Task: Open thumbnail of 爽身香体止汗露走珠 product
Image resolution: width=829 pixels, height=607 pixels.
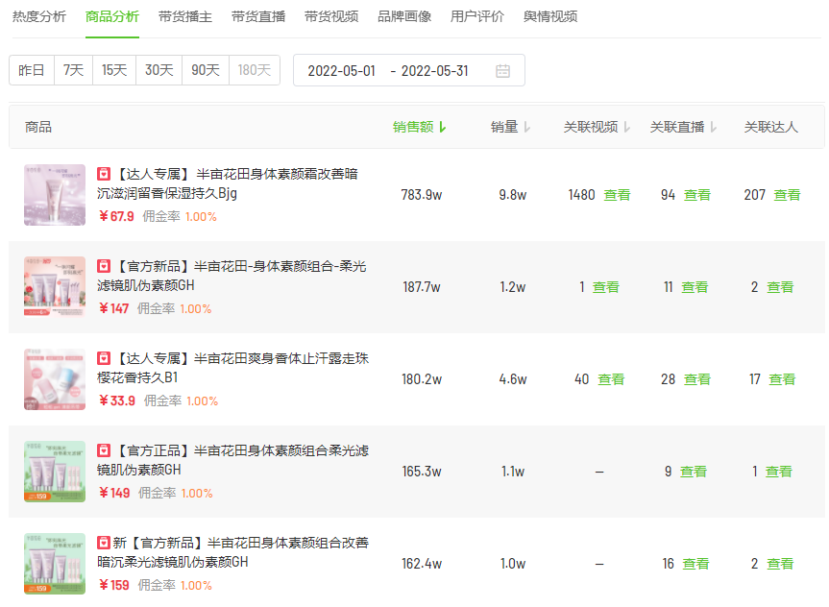Action: tap(55, 379)
